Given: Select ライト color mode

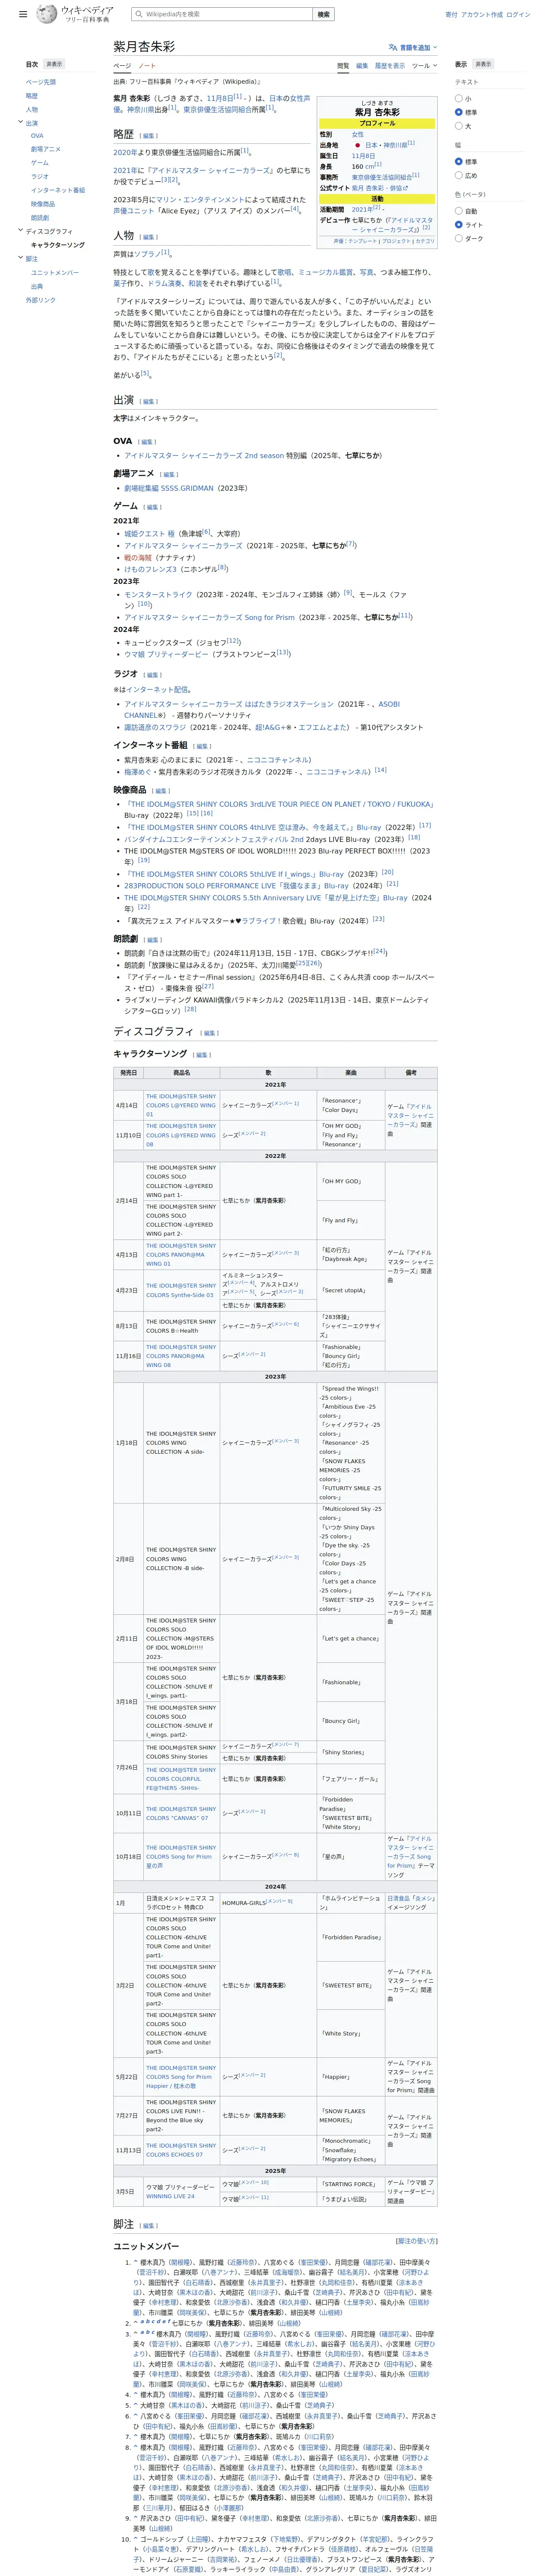Looking at the screenshot, I should click(x=459, y=225).
